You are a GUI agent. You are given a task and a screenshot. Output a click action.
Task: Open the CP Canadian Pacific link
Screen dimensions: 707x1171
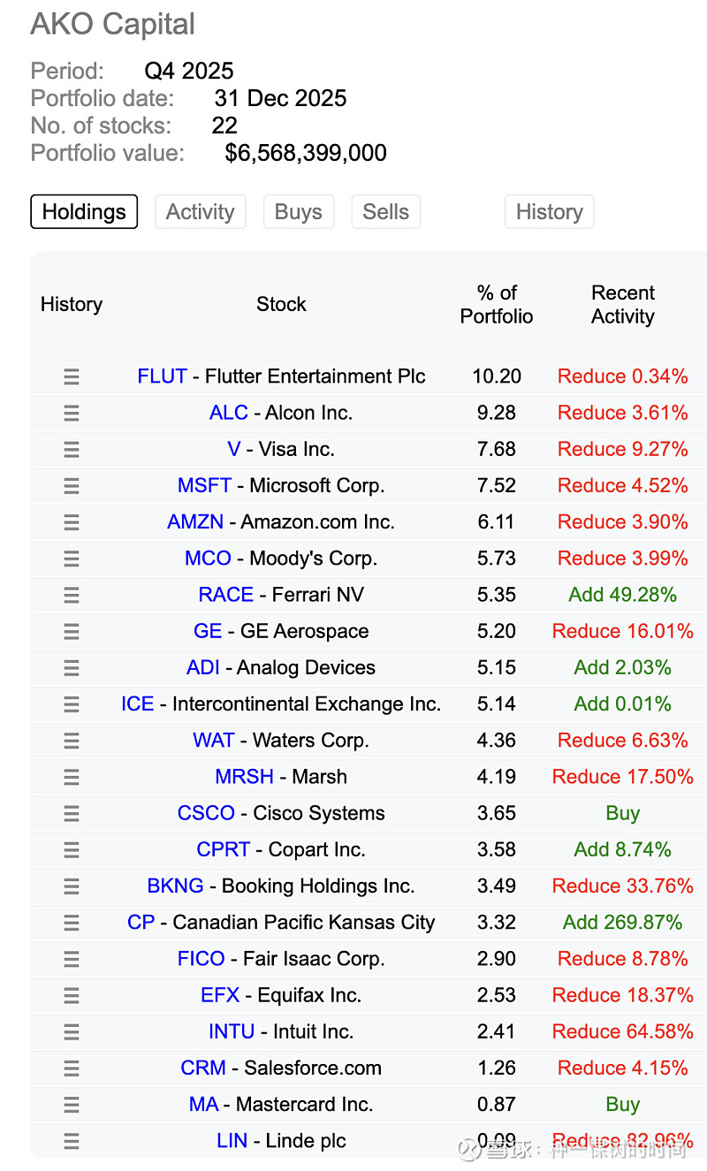pyautogui.click(x=141, y=923)
